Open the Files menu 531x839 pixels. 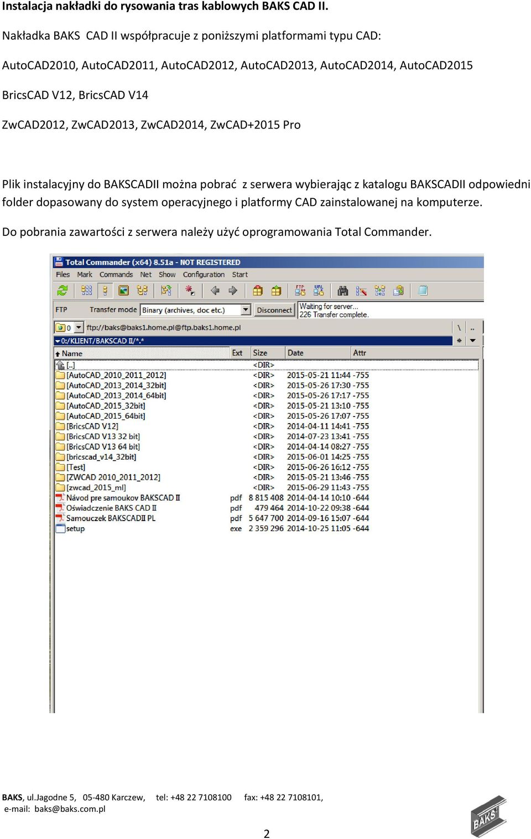click(x=63, y=274)
